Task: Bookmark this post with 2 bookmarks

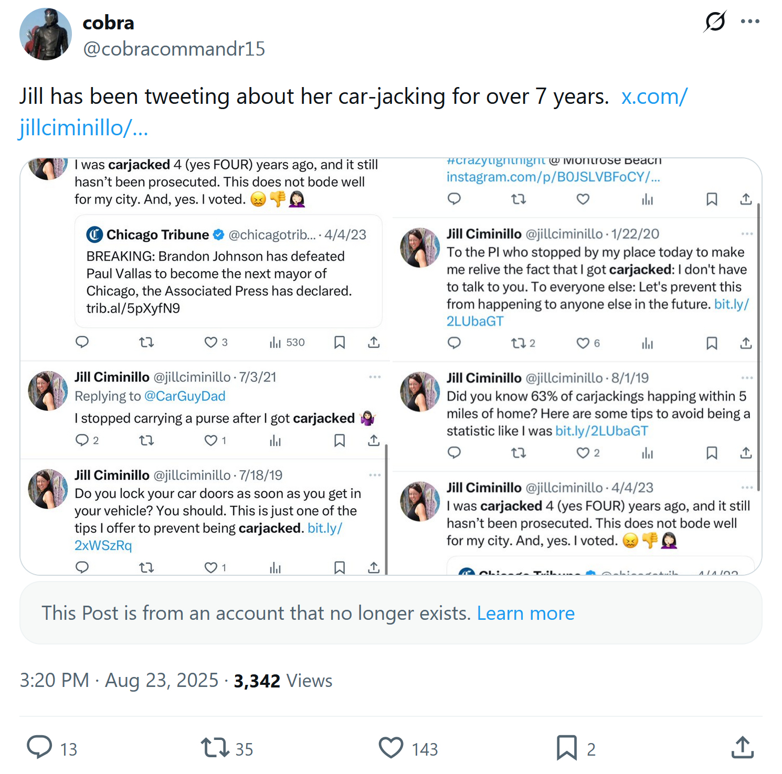Action: click(x=567, y=748)
